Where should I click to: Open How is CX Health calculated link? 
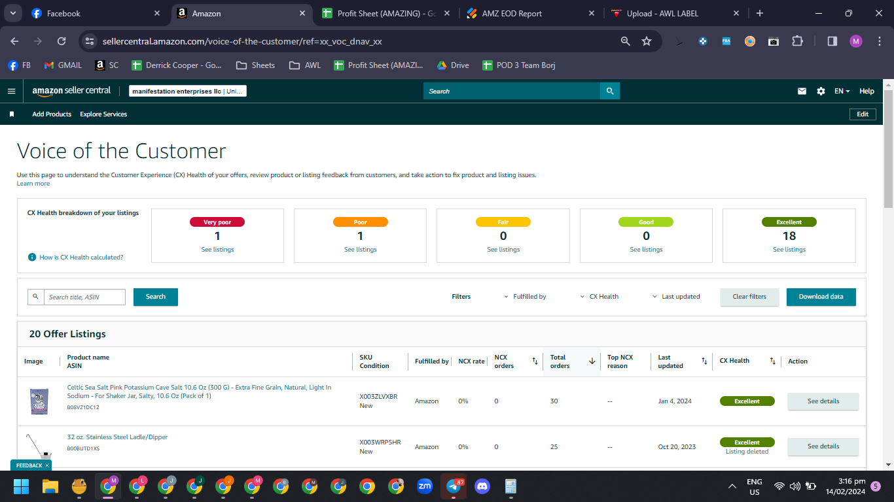[81, 258]
